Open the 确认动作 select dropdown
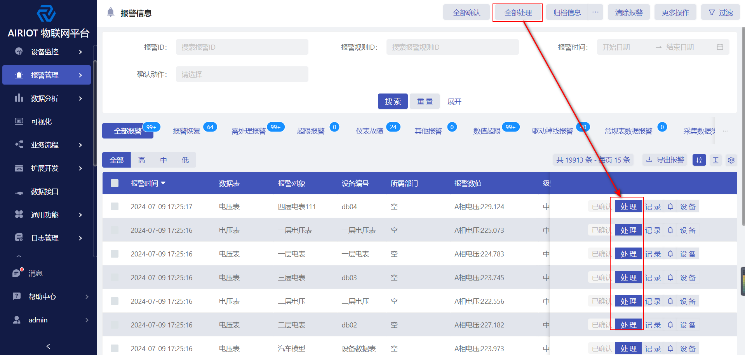745x355 pixels. pos(242,74)
